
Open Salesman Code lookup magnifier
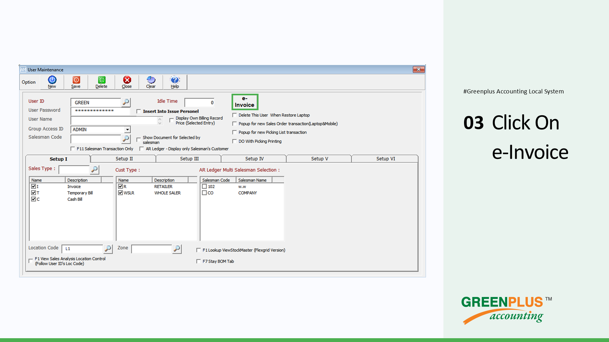point(126,139)
